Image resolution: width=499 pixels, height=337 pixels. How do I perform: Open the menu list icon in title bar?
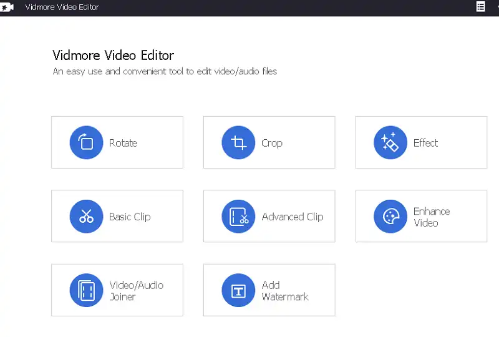(480, 7)
